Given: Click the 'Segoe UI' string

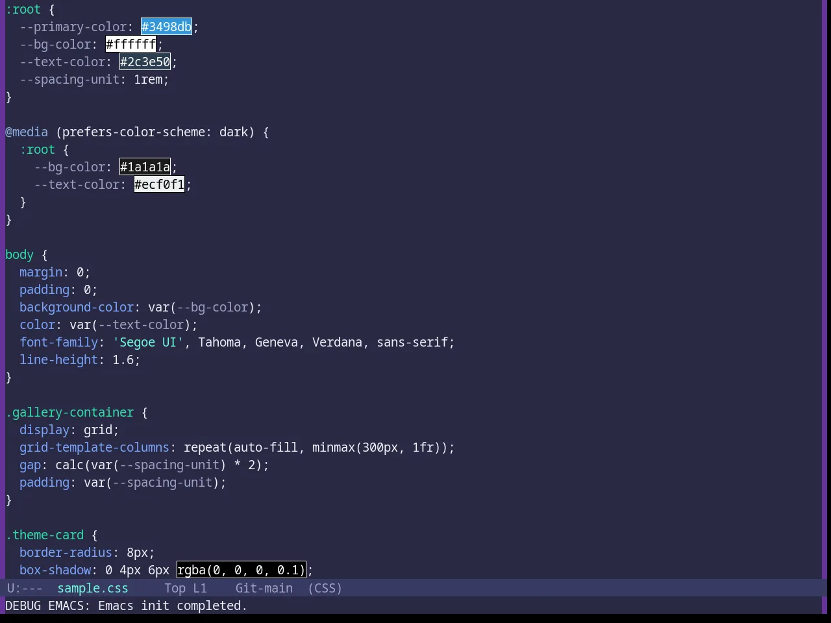Looking at the screenshot, I should click(x=148, y=342).
